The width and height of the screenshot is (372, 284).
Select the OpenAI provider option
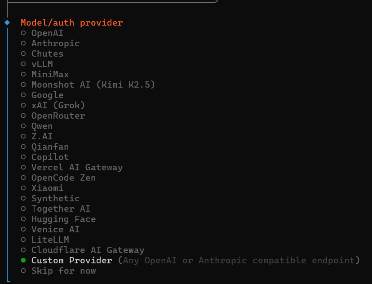(x=47, y=33)
